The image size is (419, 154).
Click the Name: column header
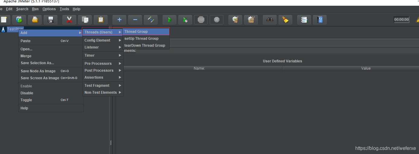[x=199, y=68]
